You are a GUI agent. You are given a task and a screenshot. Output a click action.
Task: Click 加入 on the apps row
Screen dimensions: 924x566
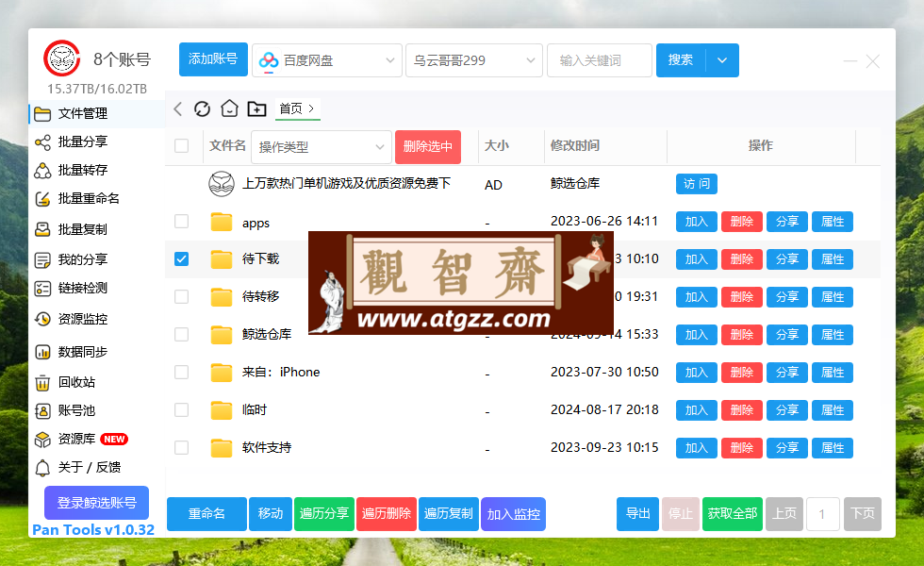click(697, 222)
